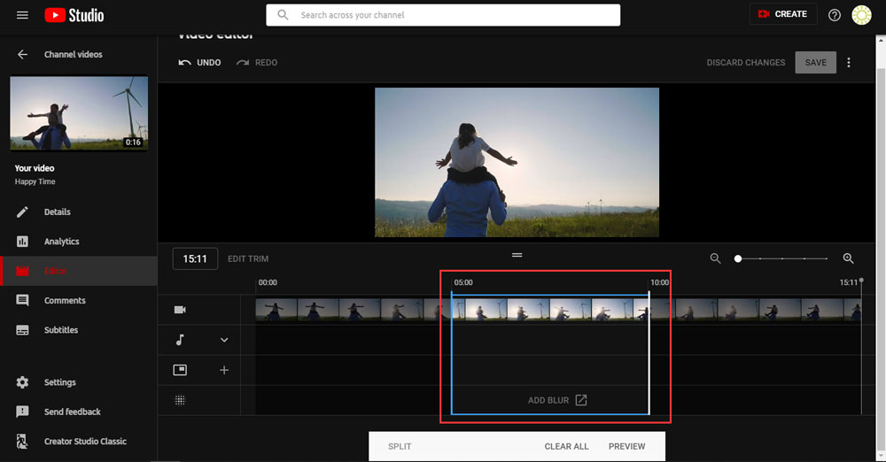The image size is (886, 462).
Task: Click Discard Changes
Action: click(x=745, y=63)
